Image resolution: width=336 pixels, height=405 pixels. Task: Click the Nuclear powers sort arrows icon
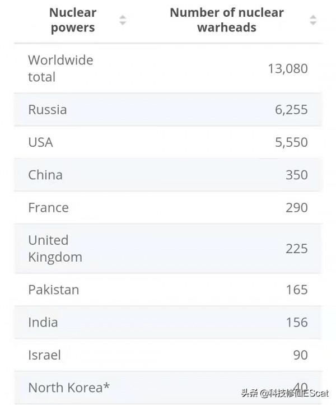[x=123, y=21]
